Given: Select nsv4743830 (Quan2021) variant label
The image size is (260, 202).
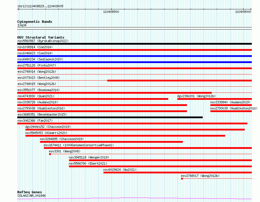Looking at the screenshot, I should (x=36, y=96).
